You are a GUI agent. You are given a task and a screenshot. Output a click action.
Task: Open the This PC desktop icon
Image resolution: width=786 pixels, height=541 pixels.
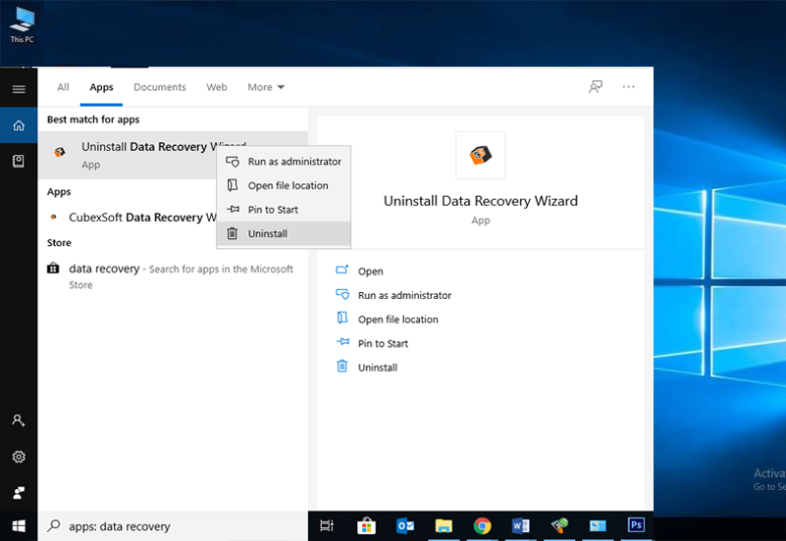pos(22,26)
